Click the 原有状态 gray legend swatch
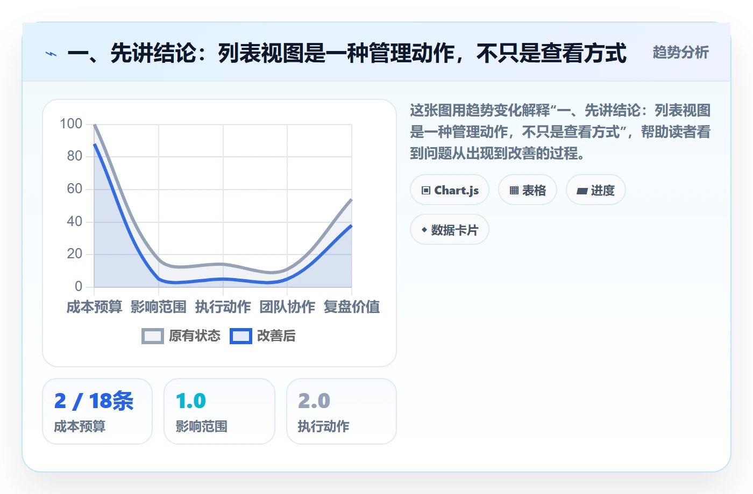 click(x=153, y=336)
